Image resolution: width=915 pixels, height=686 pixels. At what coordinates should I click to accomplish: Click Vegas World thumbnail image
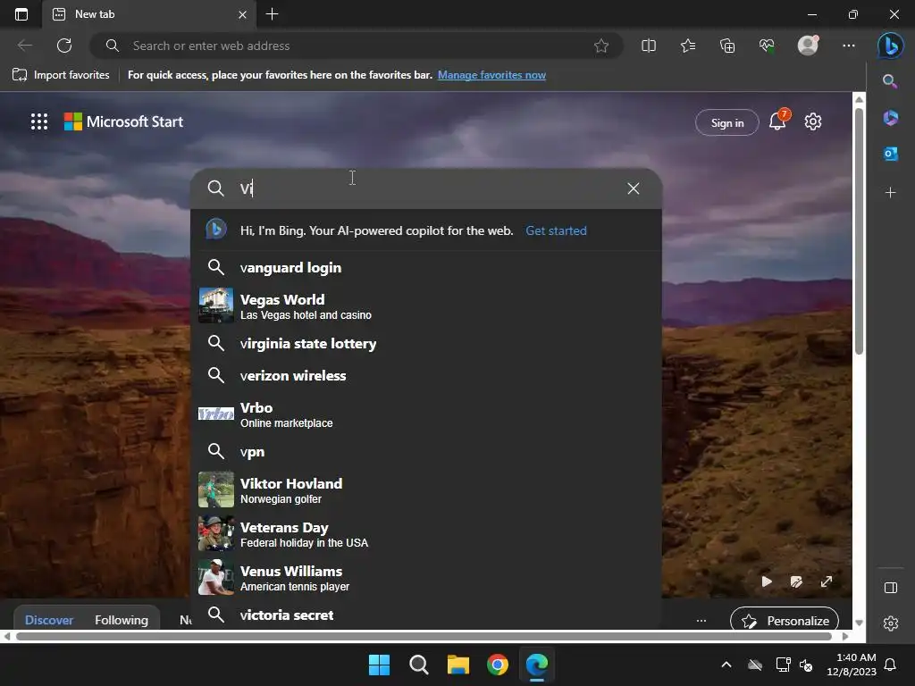coord(216,305)
